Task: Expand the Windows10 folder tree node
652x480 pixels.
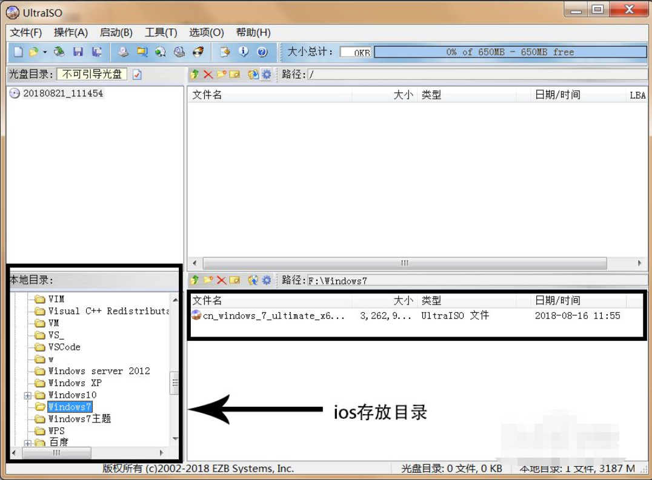Action: [27, 395]
